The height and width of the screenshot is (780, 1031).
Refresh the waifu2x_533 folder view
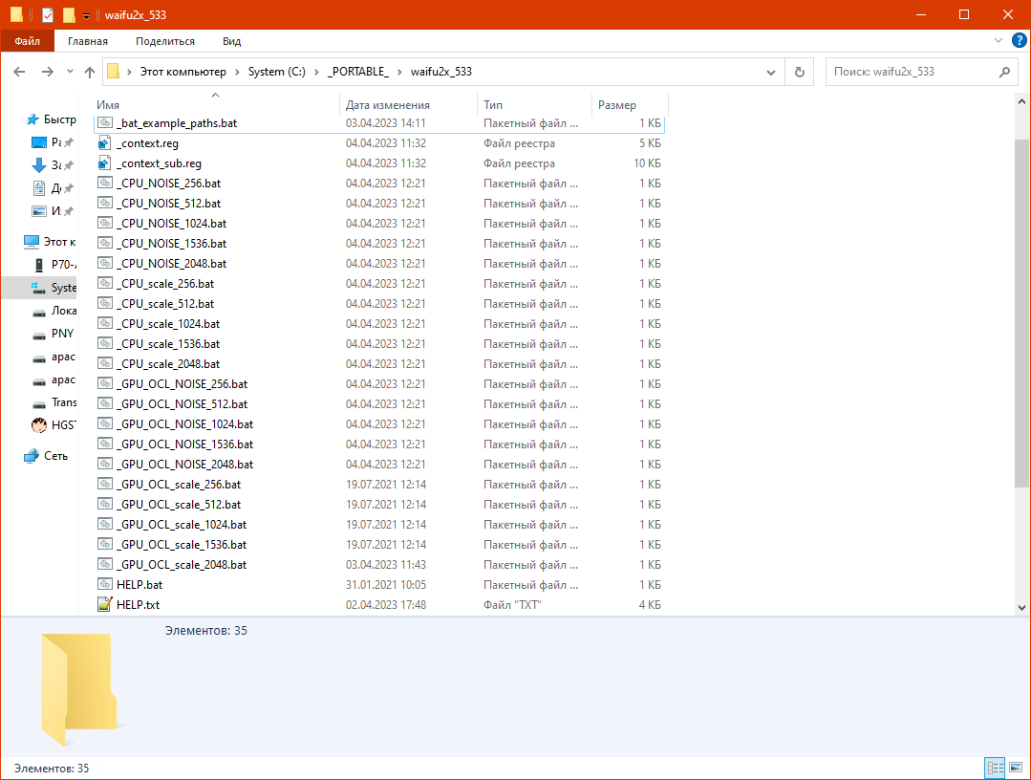(800, 72)
